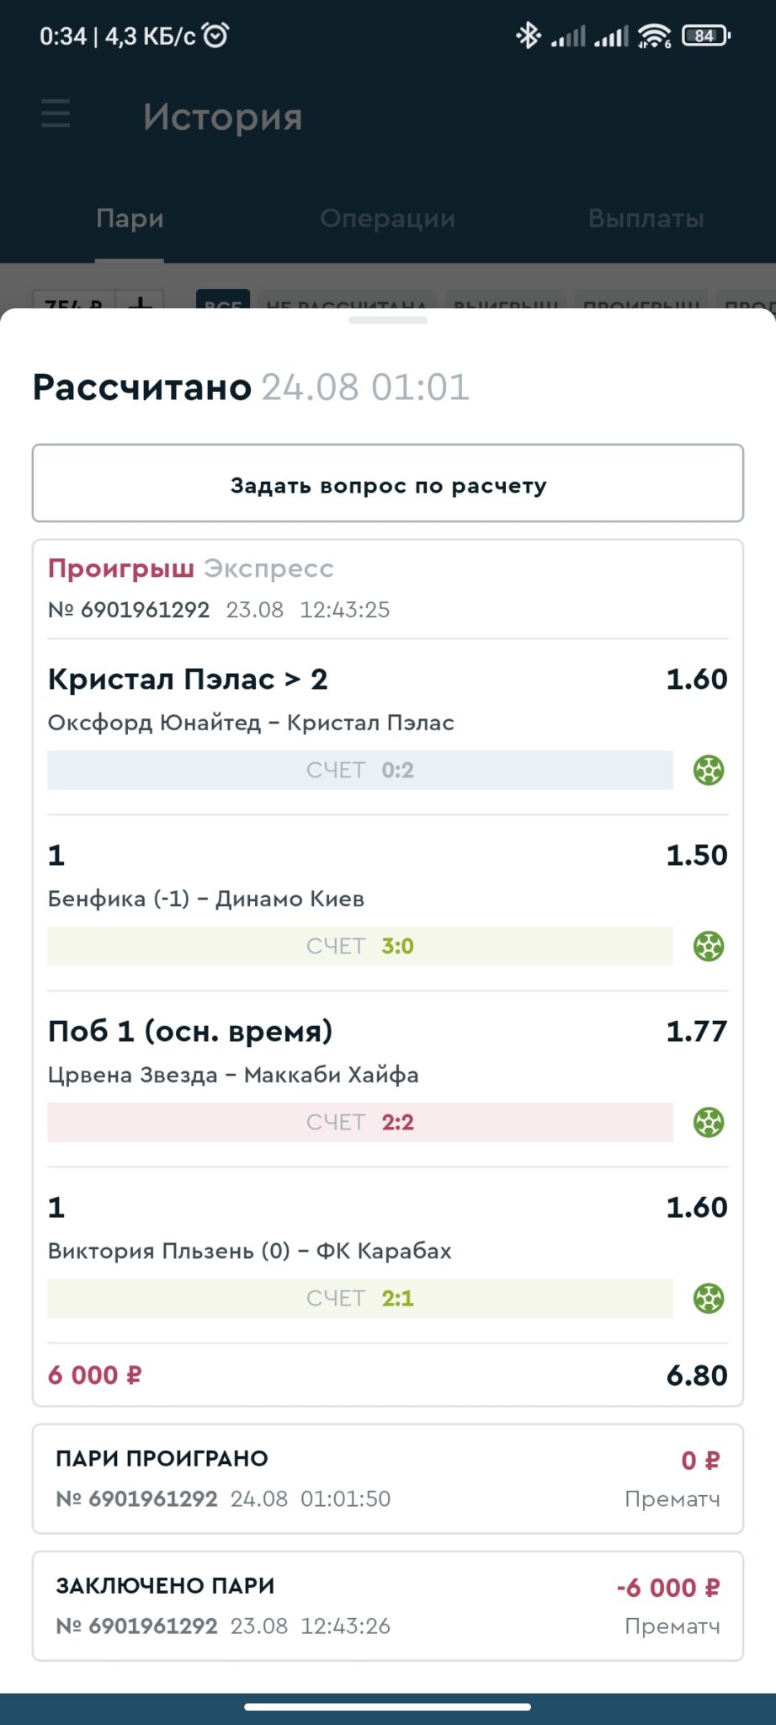
Task: Tap the Кристал Пэлас > 2 selection
Action: tap(188, 679)
